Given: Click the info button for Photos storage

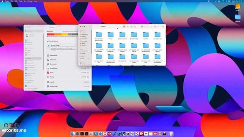Looking at the screenshot, I should (88, 77).
